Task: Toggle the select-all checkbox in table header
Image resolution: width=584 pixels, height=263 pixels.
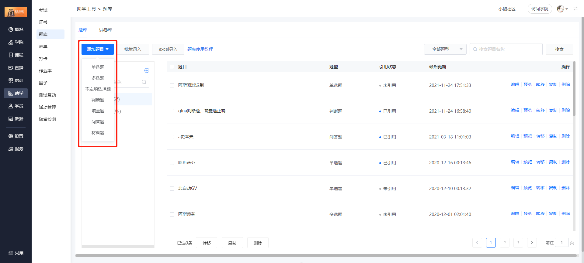Action: point(172,67)
